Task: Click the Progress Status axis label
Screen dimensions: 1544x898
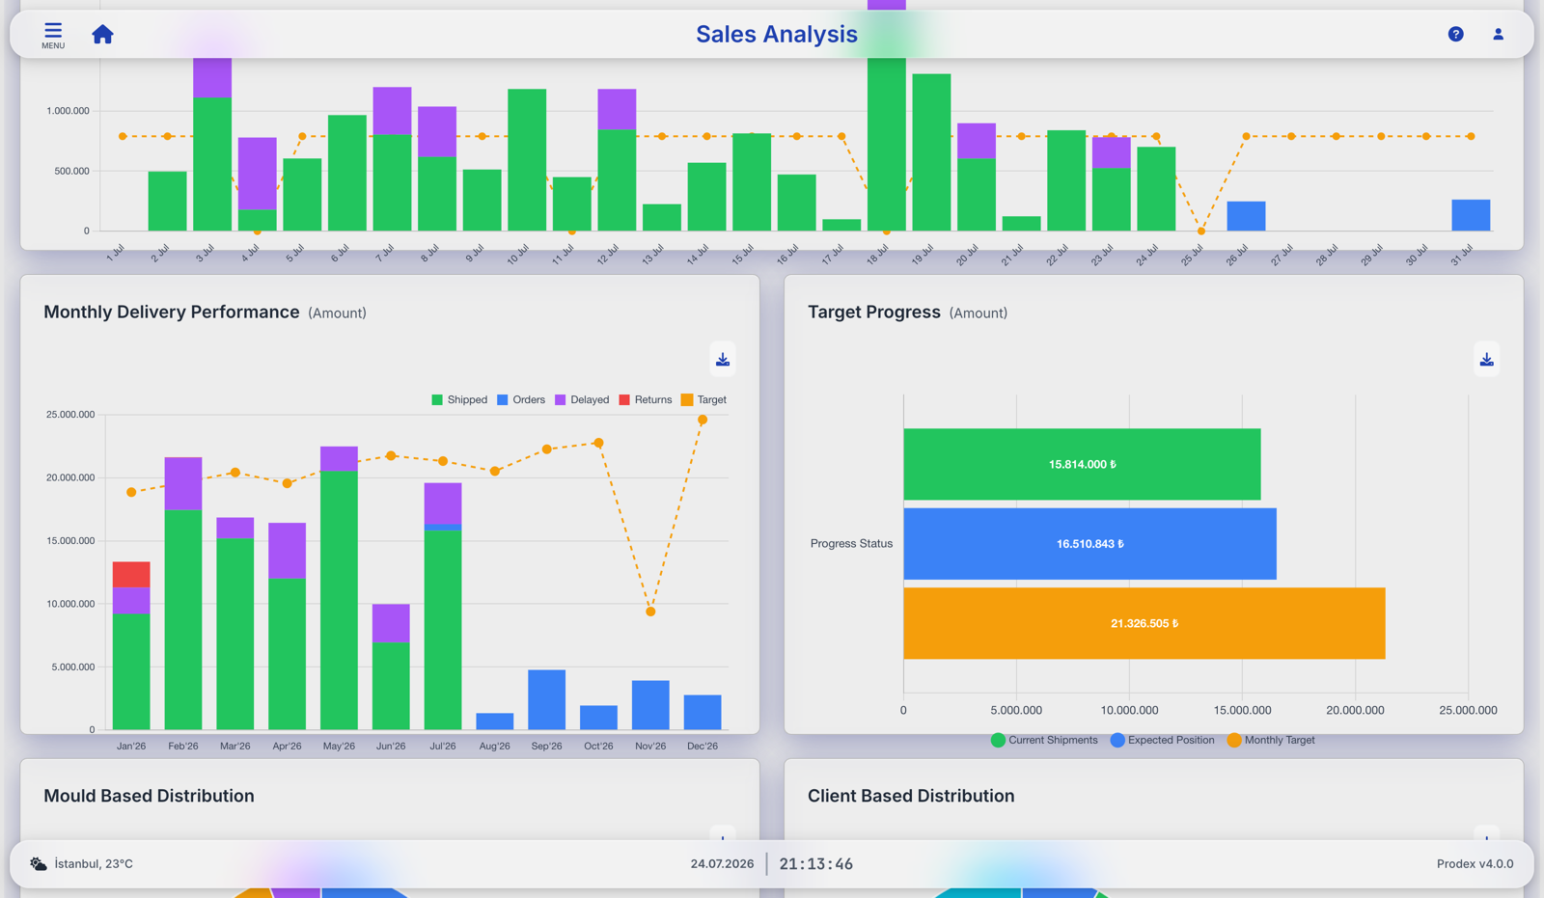Action: pos(851,544)
